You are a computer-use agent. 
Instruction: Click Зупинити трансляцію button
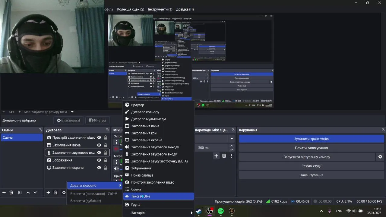click(x=311, y=139)
